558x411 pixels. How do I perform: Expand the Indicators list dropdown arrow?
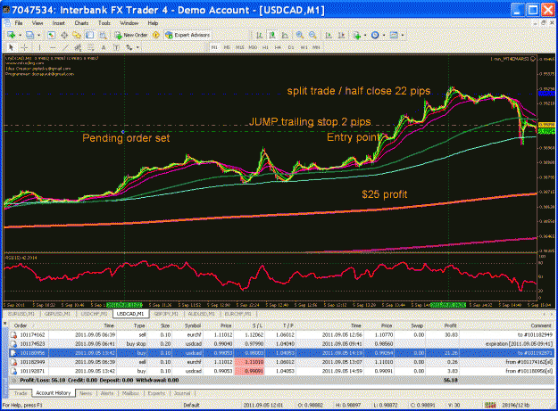coord(365,35)
